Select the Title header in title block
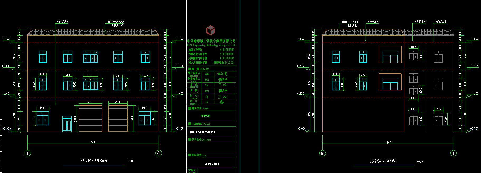481x173 pixels. pyautogui.click(x=197, y=155)
